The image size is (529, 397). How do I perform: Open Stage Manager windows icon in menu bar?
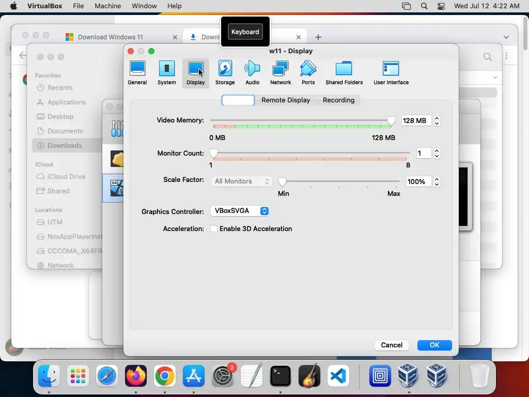406,6
